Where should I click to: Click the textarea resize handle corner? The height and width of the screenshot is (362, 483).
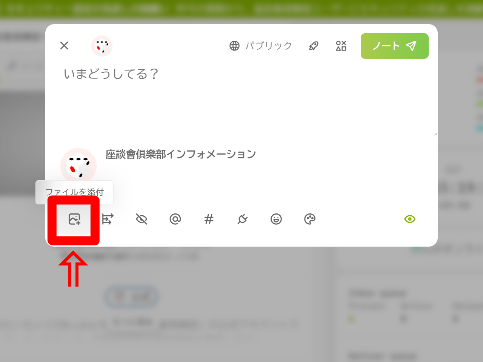435,133
